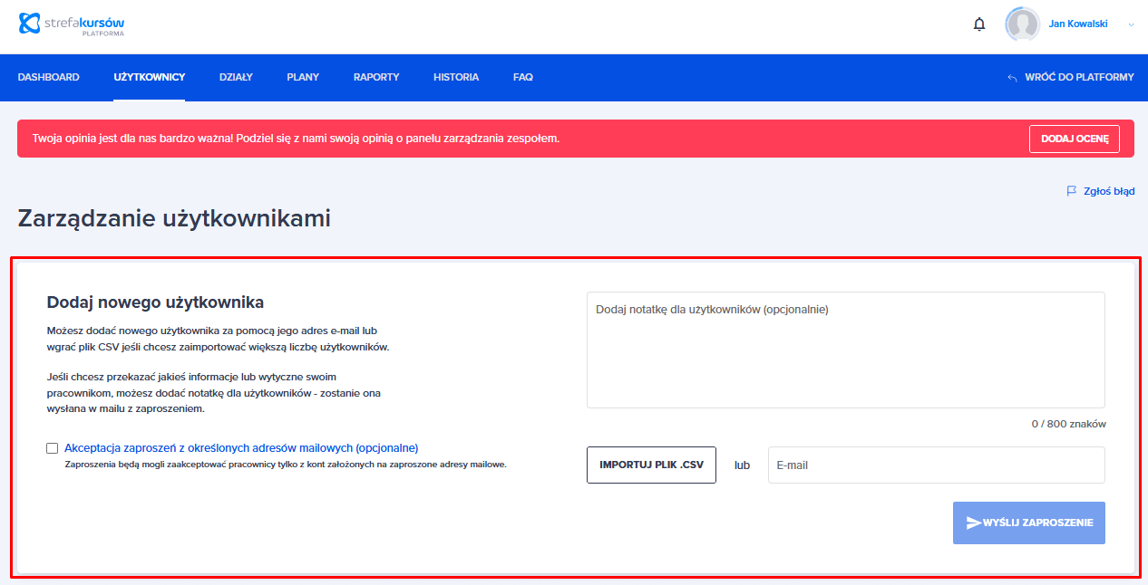Click the Importuj plik .CSV button
Screen dimensions: 1148x585
tap(651, 465)
